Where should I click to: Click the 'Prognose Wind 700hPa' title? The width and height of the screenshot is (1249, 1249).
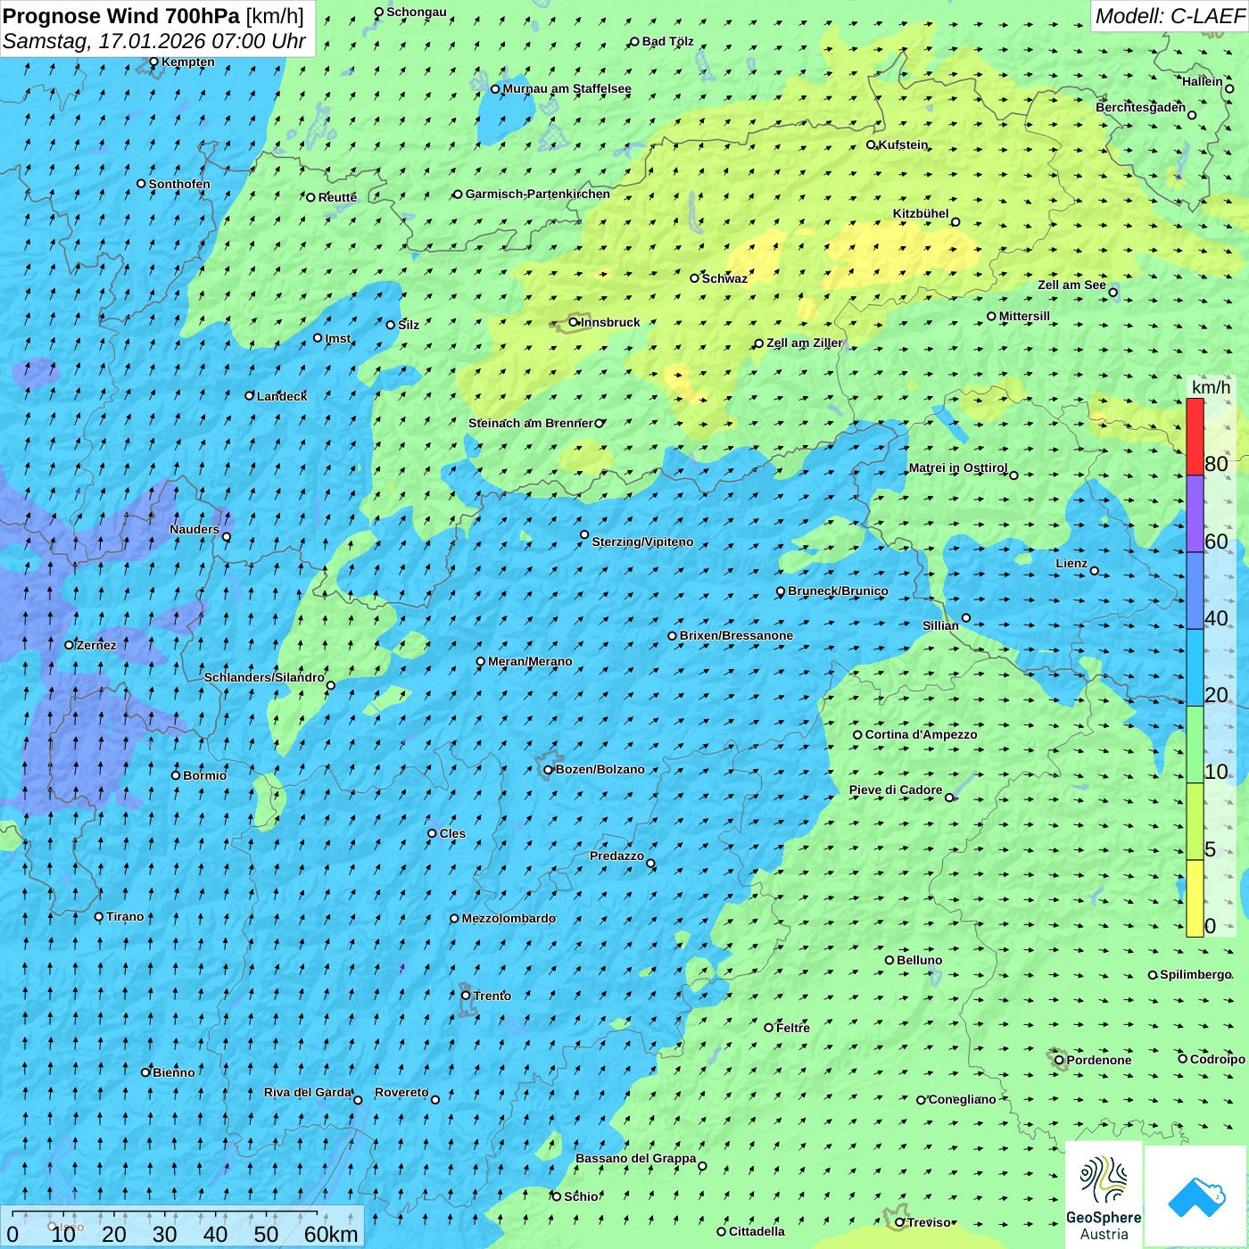pyautogui.click(x=121, y=16)
